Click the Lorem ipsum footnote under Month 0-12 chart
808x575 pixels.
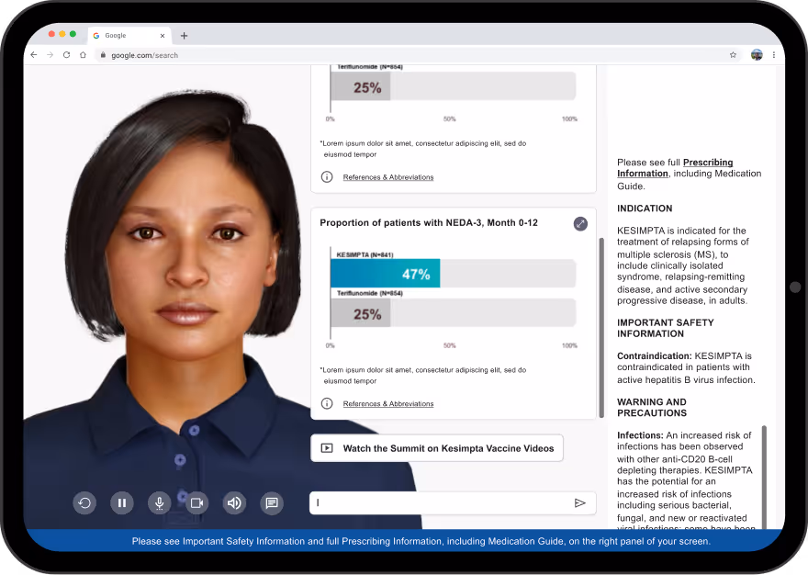pyautogui.click(x=423, y=376)
